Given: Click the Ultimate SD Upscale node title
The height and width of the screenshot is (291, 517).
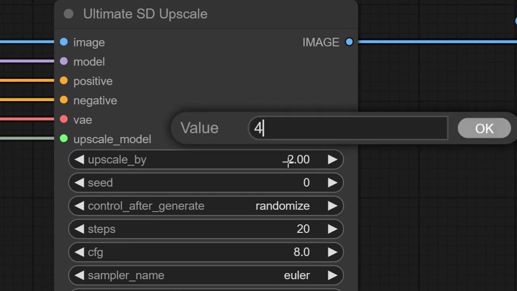Looking at the screenshot, I should pyautogui.click(x=145, y=14).
